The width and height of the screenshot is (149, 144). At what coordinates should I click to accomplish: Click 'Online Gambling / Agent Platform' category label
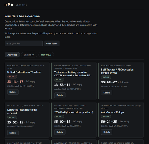point(73,67)
